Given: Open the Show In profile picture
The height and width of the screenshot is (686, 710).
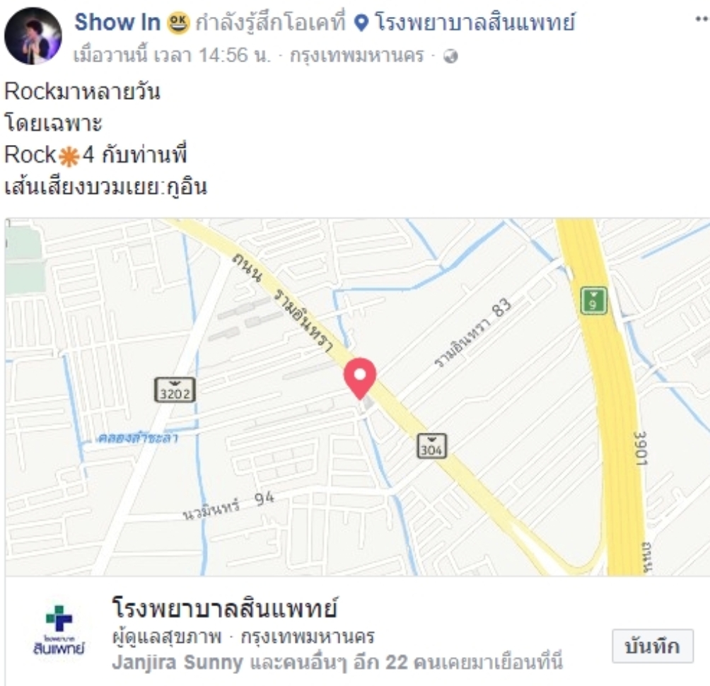Looking at the screenshot, I should coord(33,36).
